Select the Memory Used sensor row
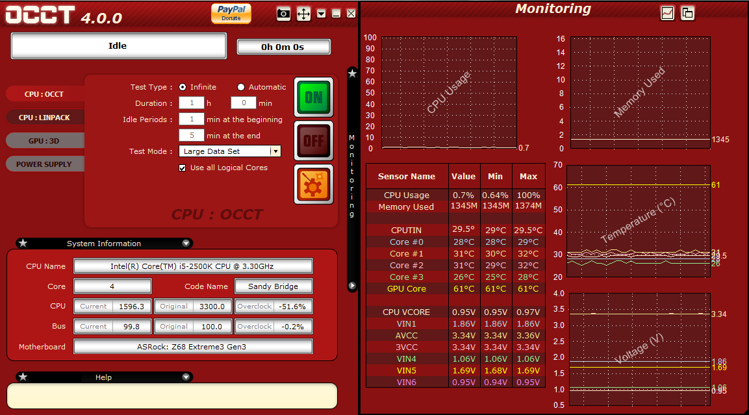The width and height of the screenshot is (749, 415). click(x=455, y=207)
